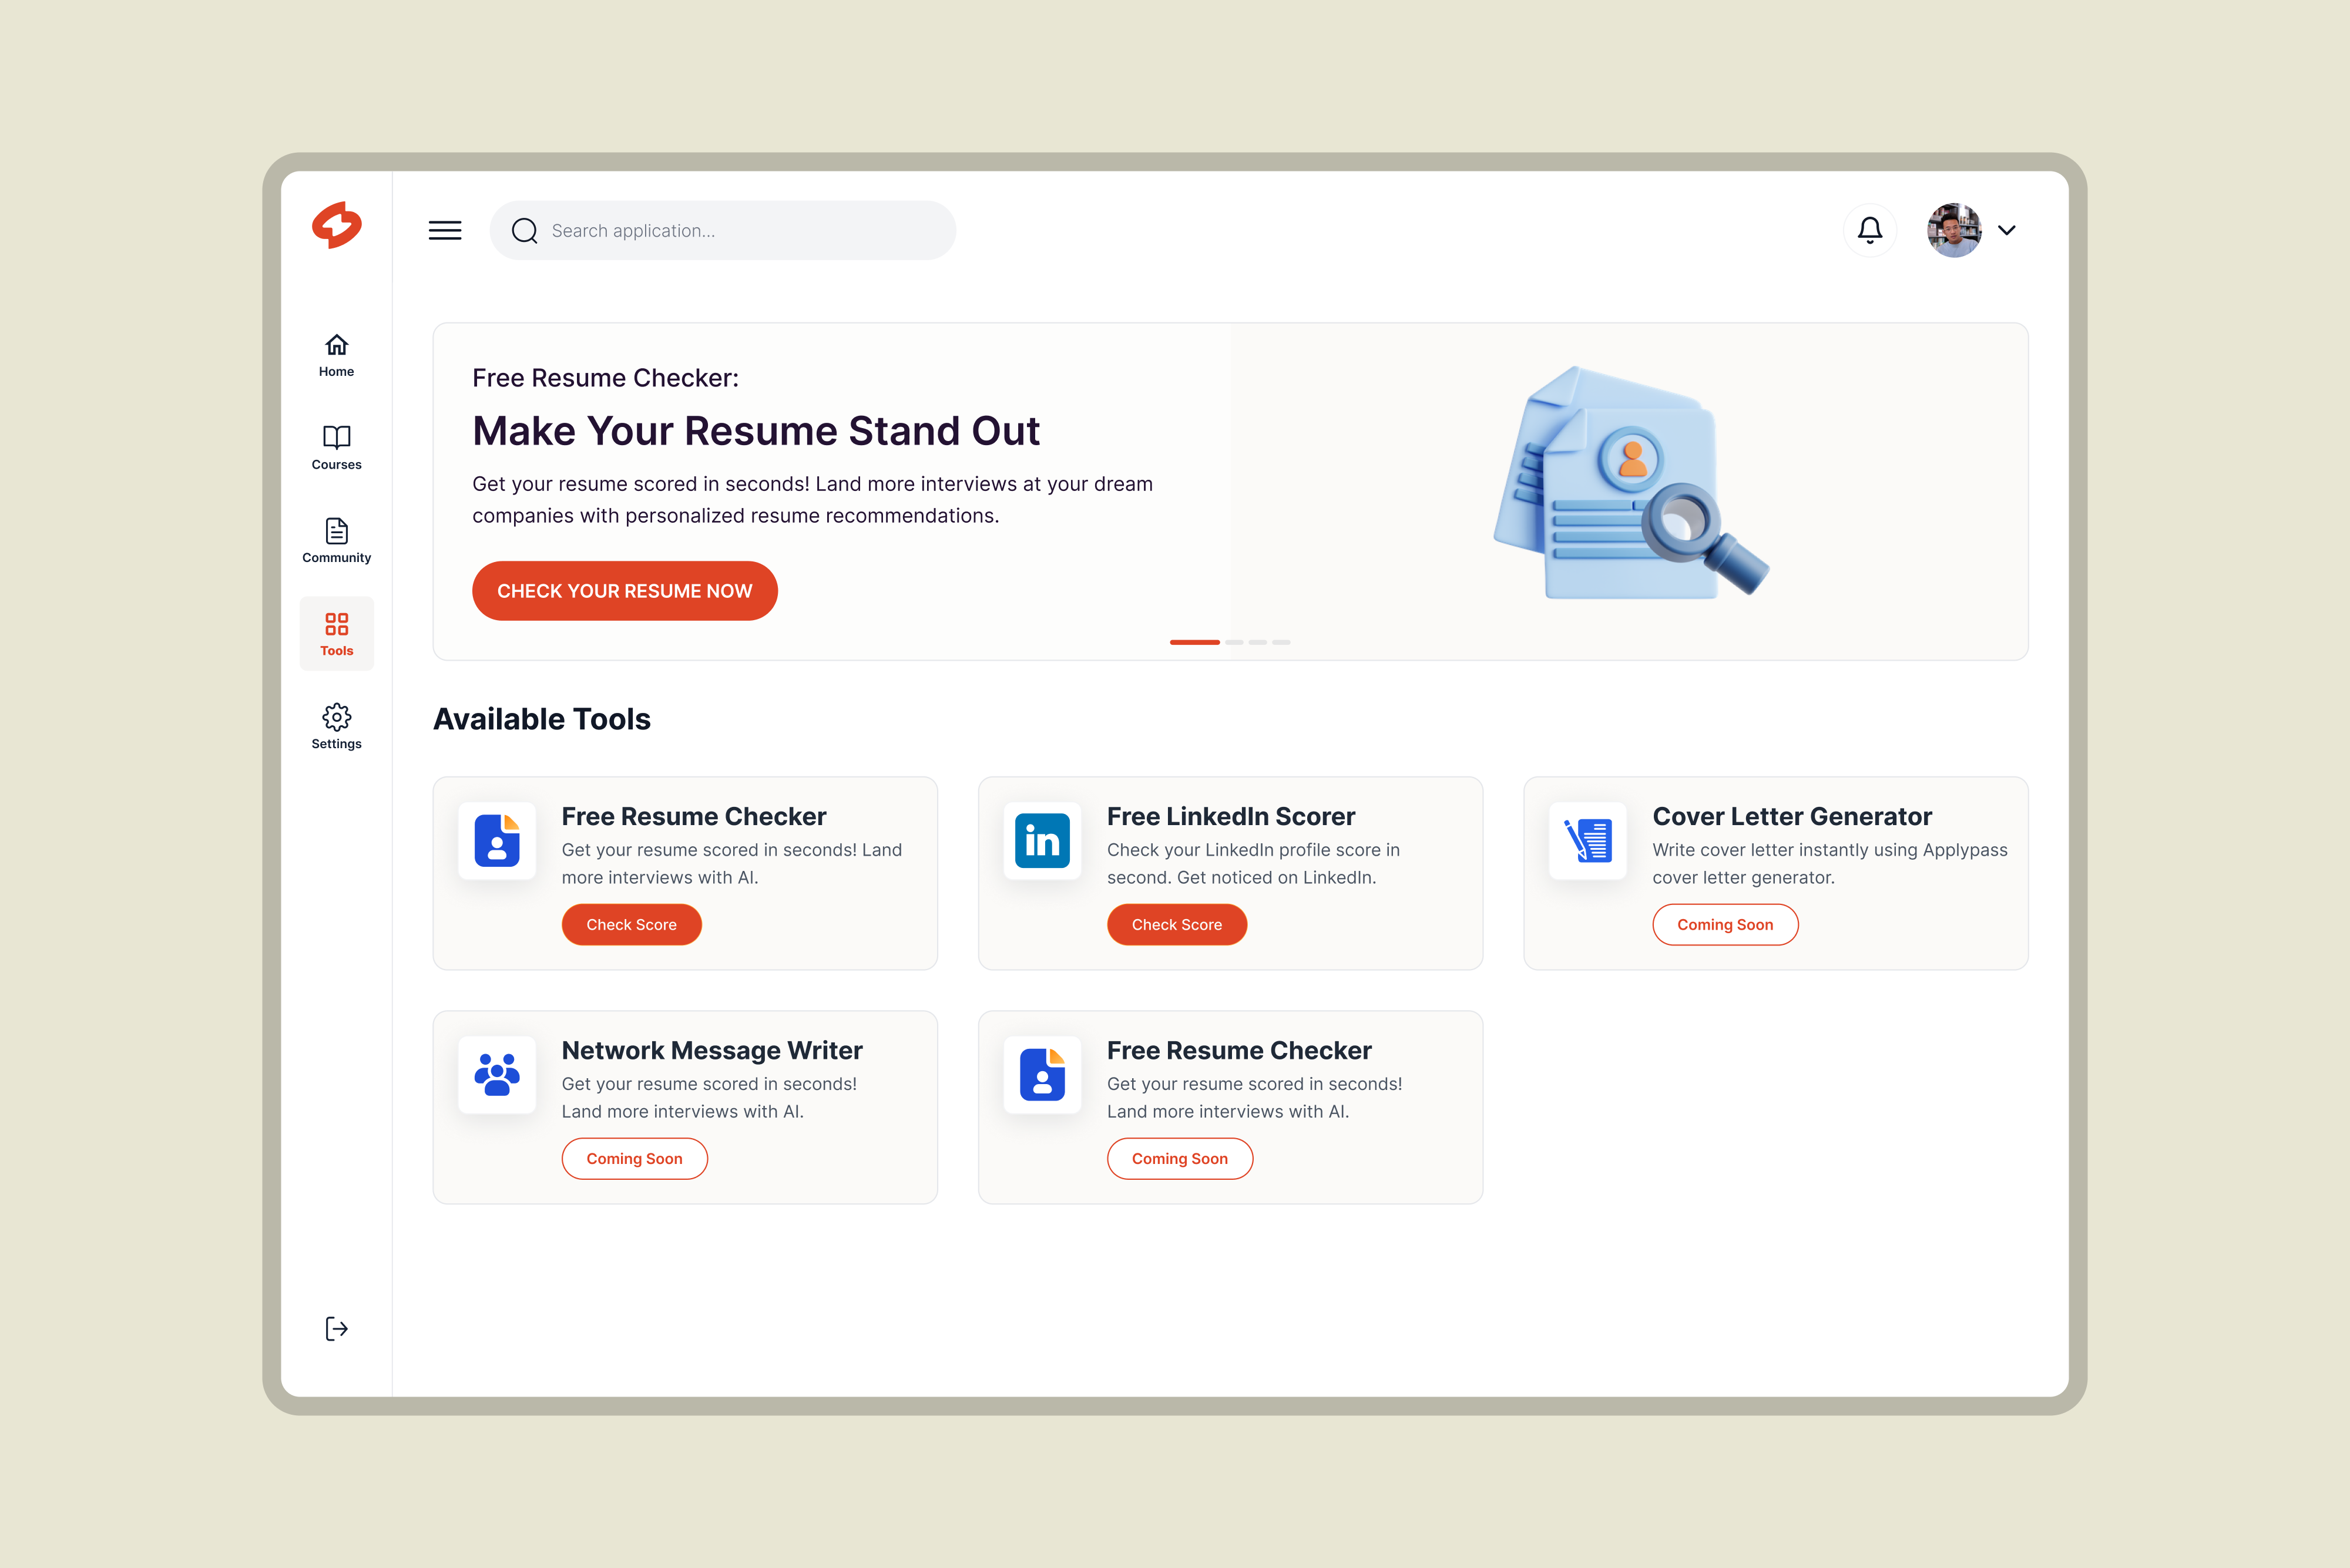
Task: Click the search magnifier icon
Action: pos(524,231)
